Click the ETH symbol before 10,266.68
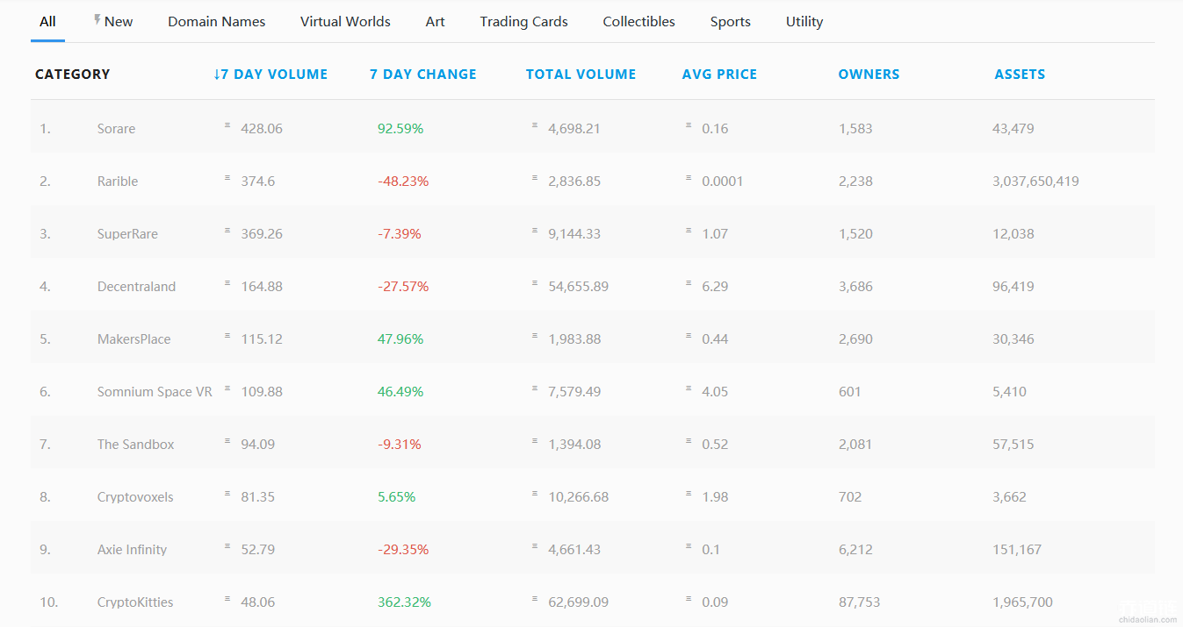Viewport: 1183px width, 627px height. click(534, 494)
